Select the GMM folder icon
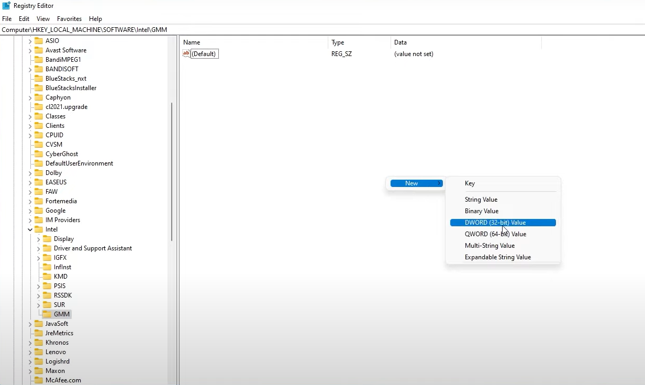The width and height of the screenshot is (645, 385). [47, 314]
